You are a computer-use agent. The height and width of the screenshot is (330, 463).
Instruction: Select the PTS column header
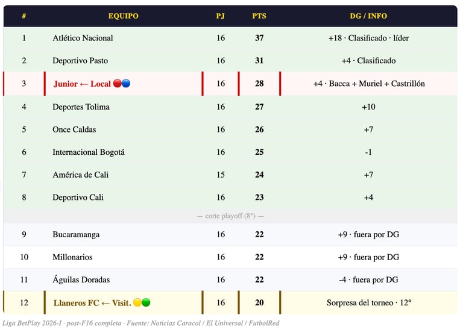coord(259,16)
